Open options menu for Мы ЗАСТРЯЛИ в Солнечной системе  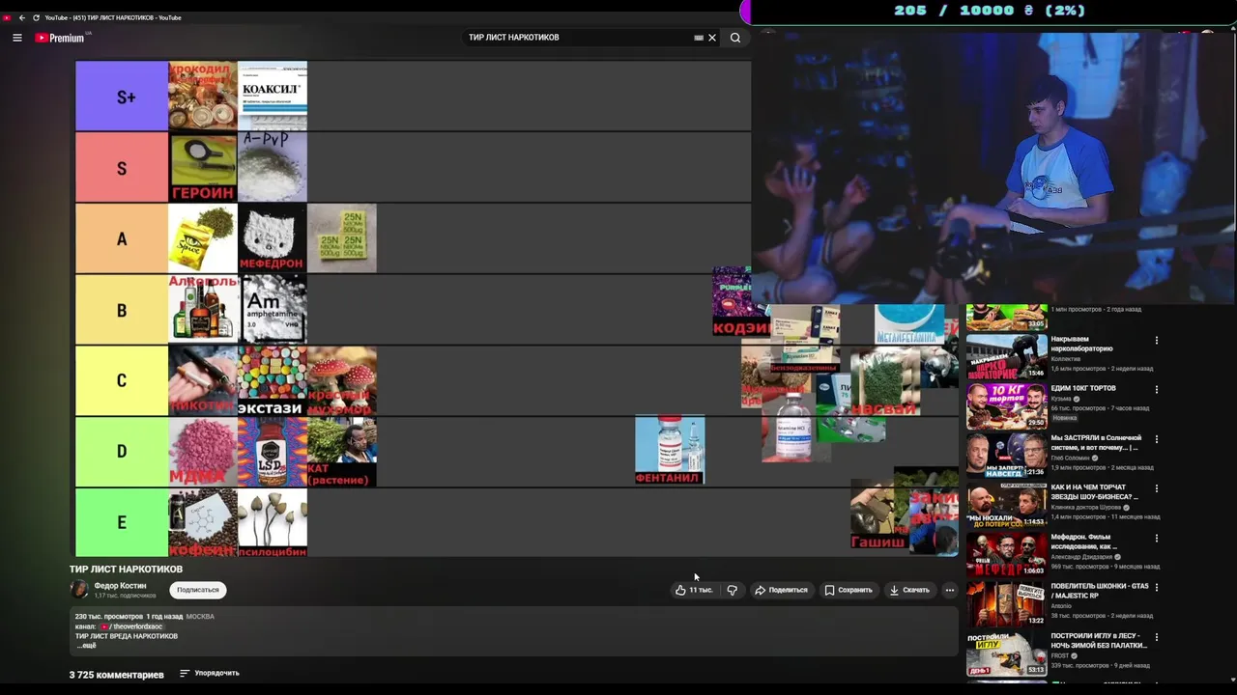(x=1156, y=439)
